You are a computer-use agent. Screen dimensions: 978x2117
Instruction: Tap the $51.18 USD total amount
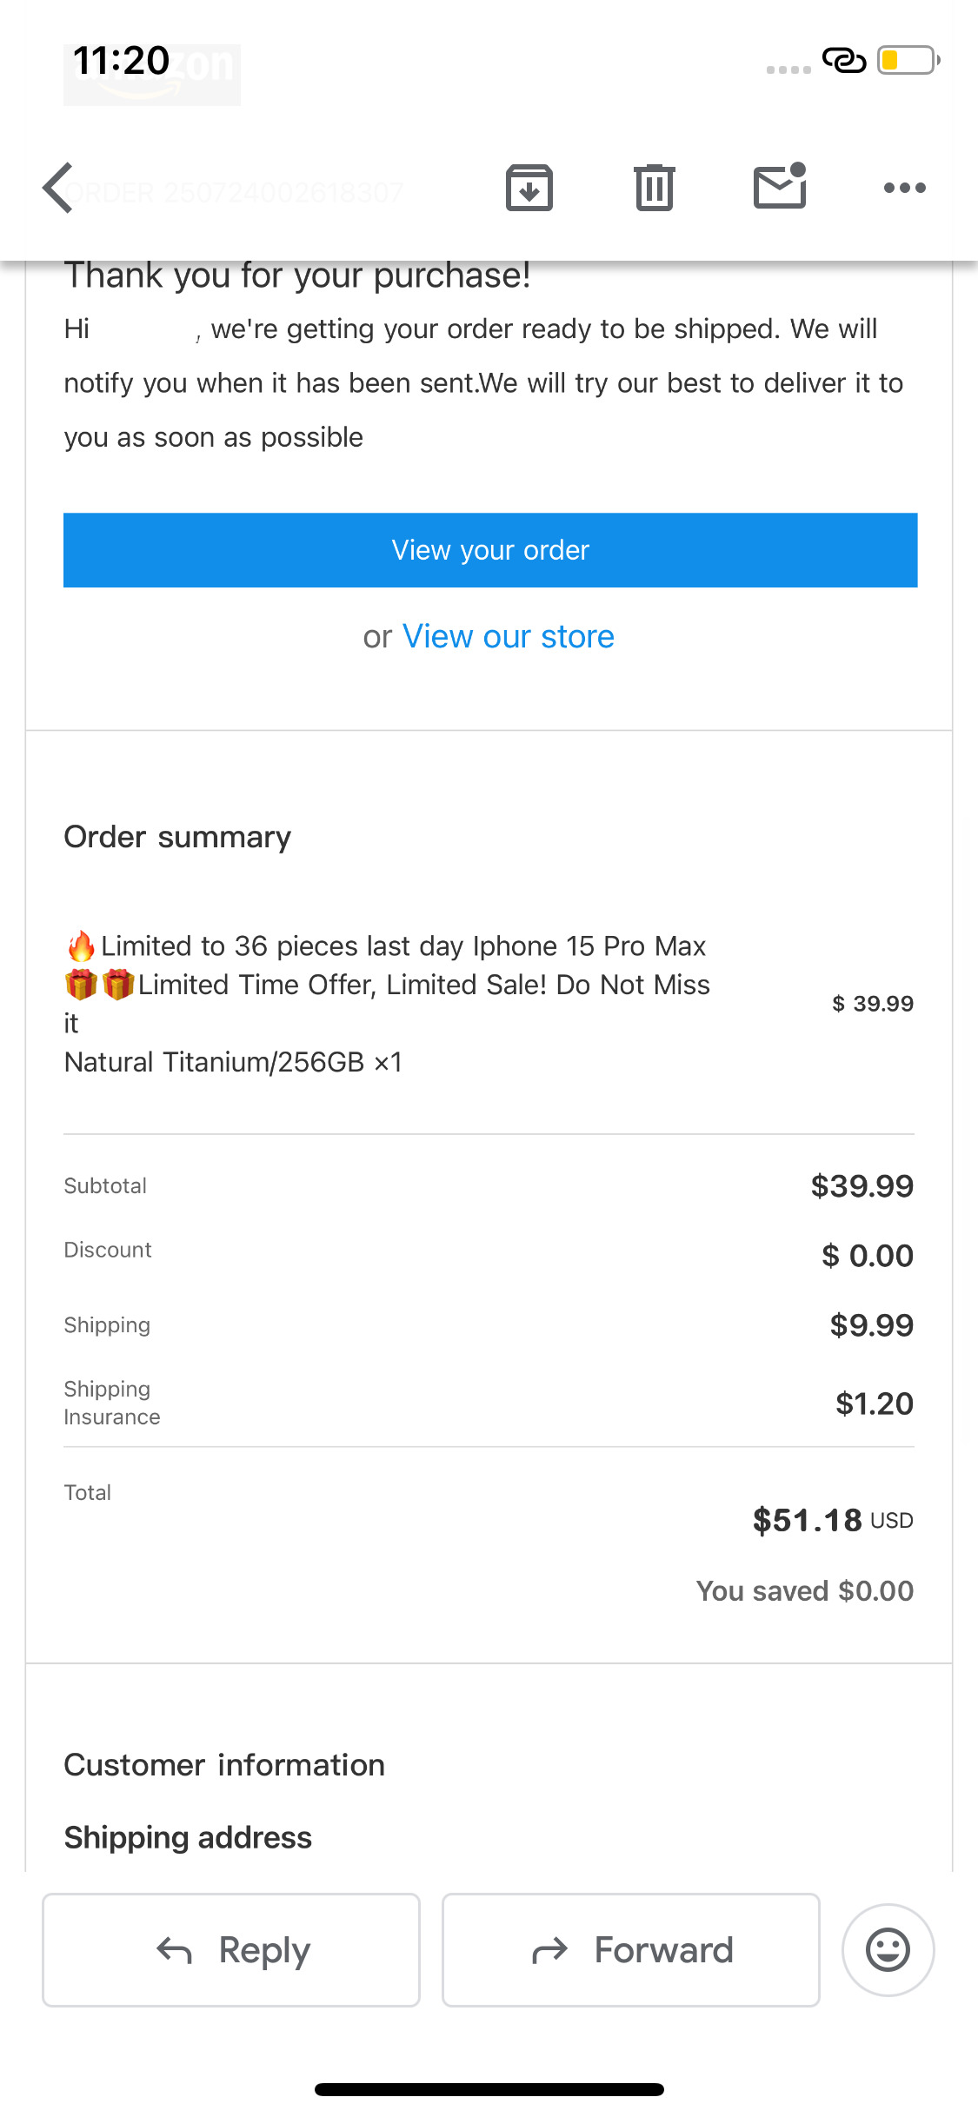click(x=832, y=1520)
